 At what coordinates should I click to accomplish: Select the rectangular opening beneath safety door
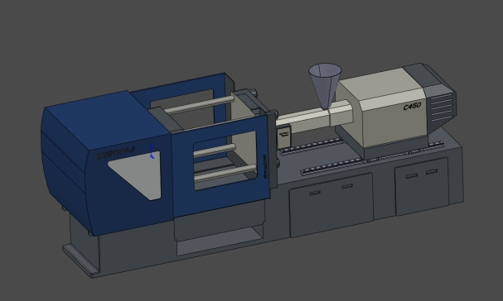click(x=220, y=240)
